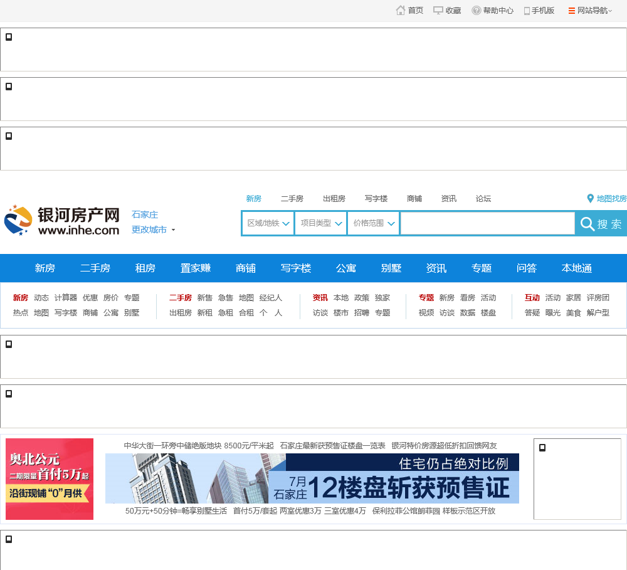Click the 政策 sub-navigation link
This screenshot has height=570, width=627.
point(362,298)
